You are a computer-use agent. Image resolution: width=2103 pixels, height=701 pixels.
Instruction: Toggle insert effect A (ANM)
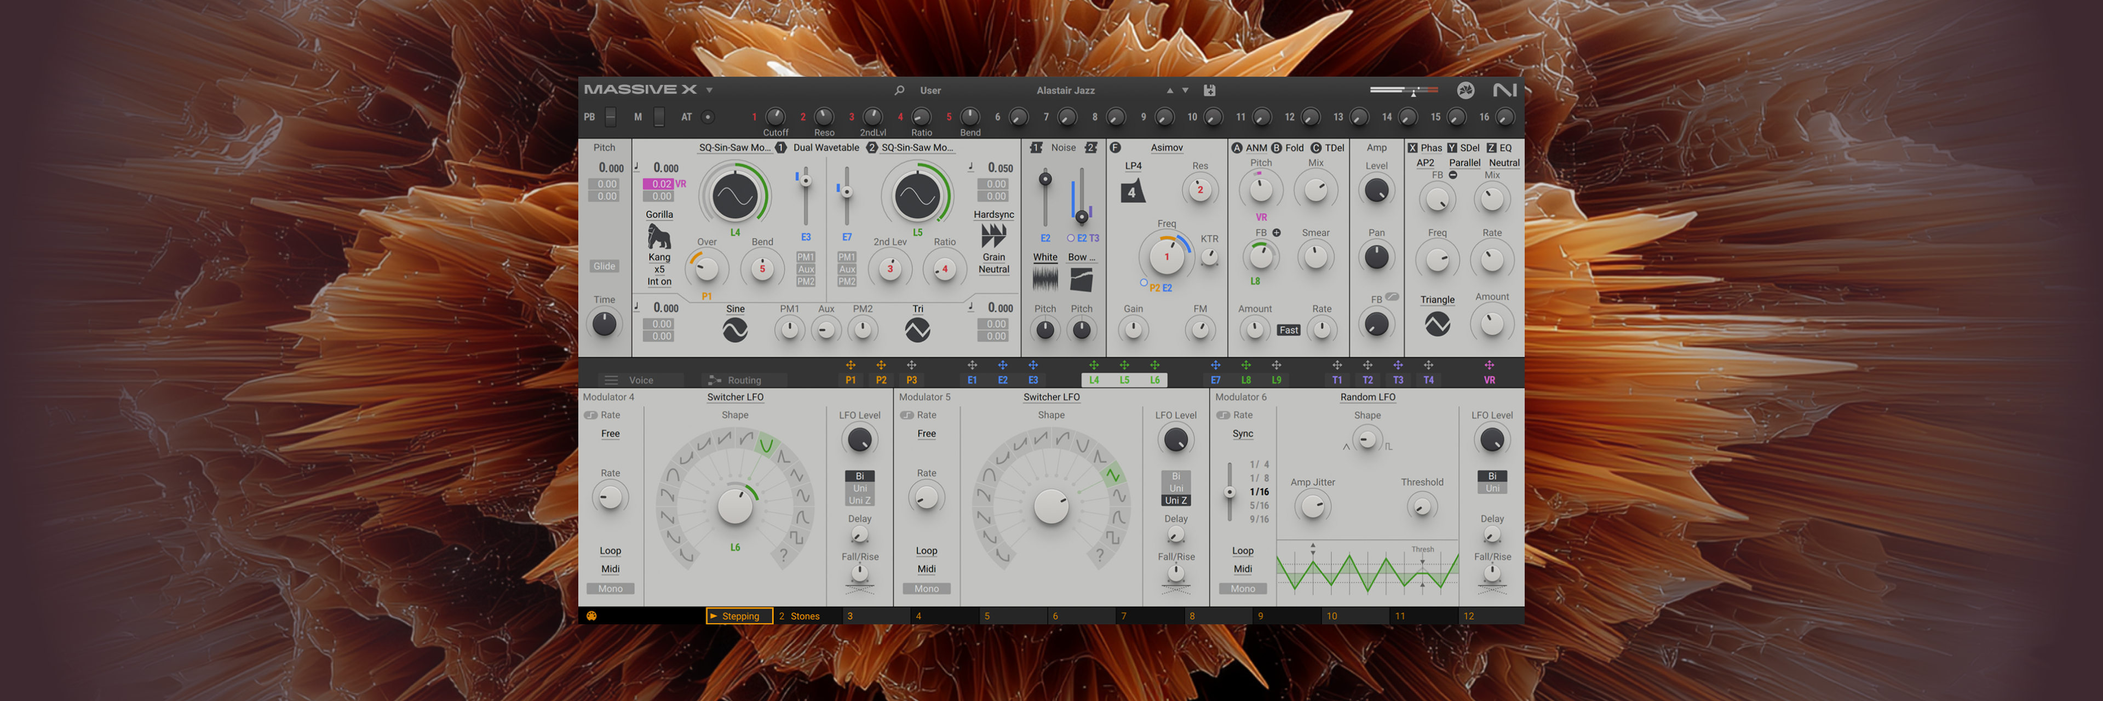point(1237,148)
